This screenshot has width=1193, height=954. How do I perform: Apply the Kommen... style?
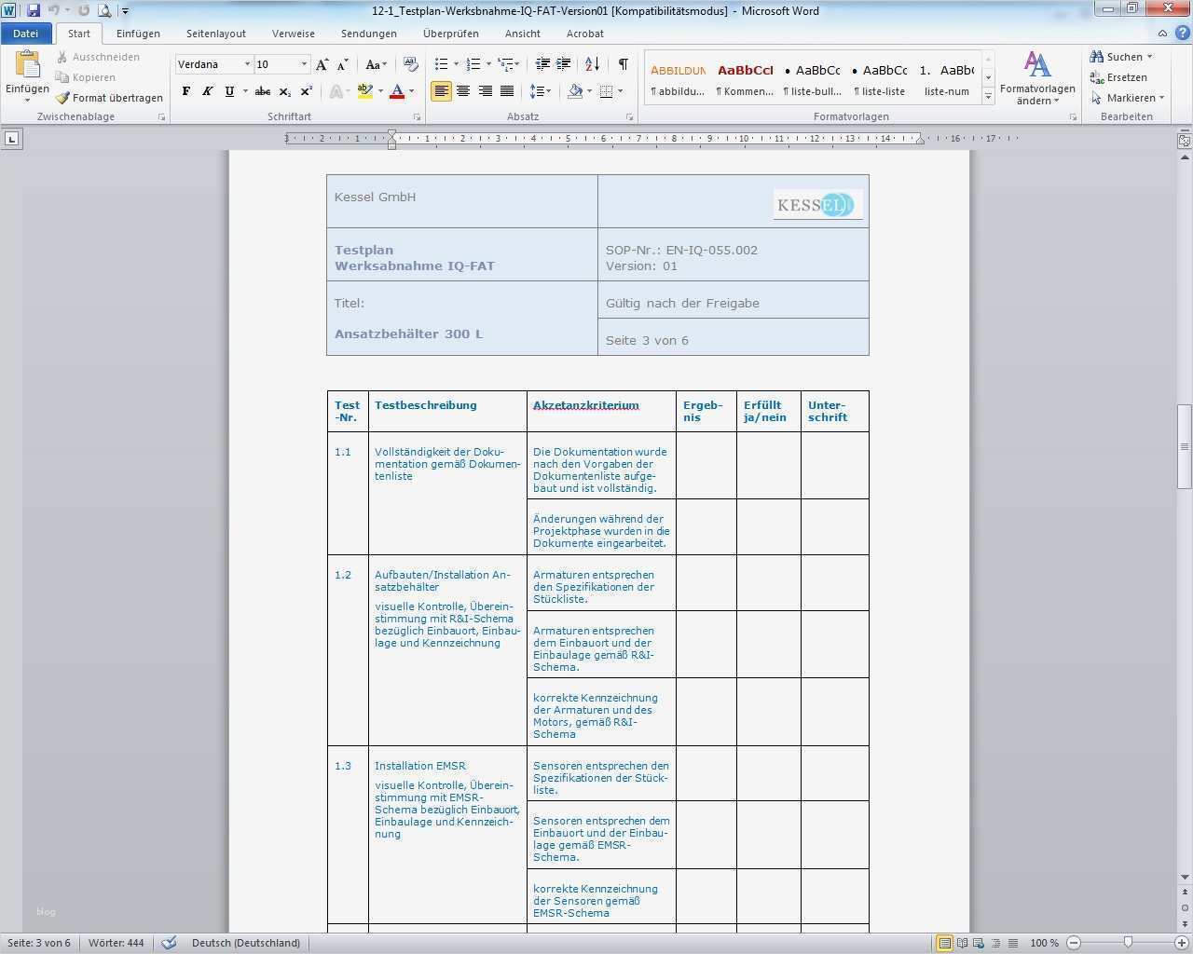click(745, 78)
